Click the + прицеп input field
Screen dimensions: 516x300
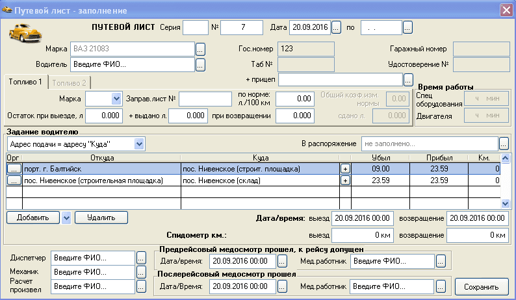pyautogui.click(x=341, y=80)
